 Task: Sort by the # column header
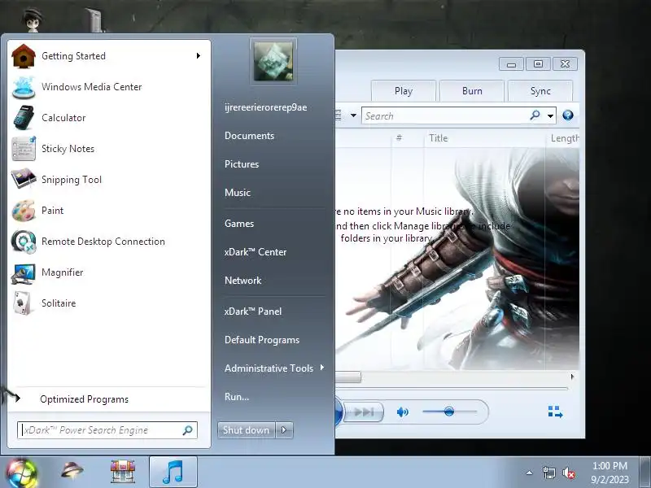tap(399, 137)
